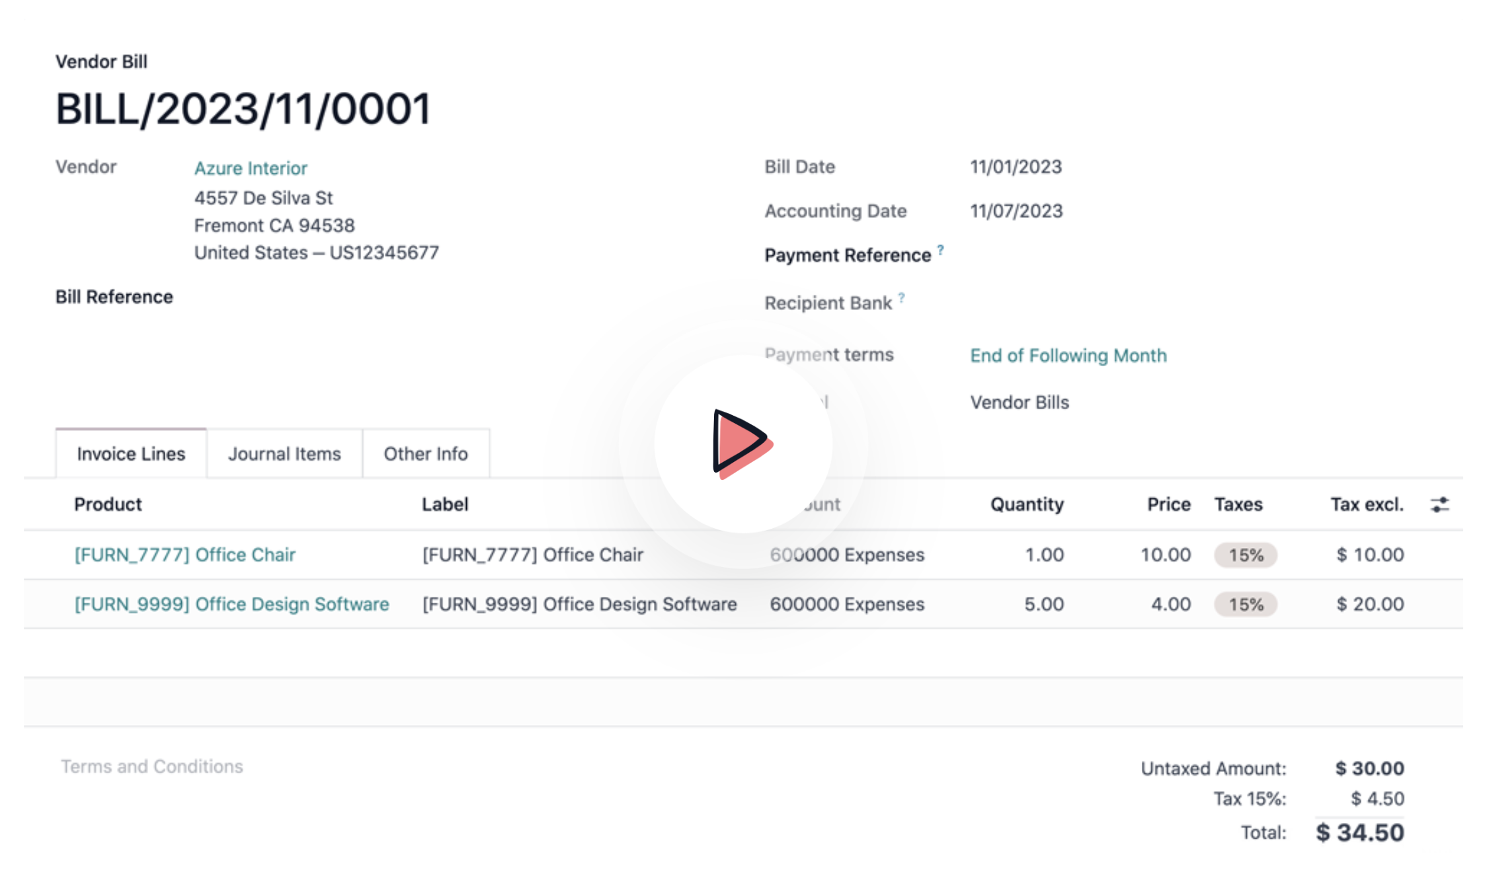Click quantity 5.00 on Office Design Software row
The width and height of the screenshot is (1485, 887).
1044,604
